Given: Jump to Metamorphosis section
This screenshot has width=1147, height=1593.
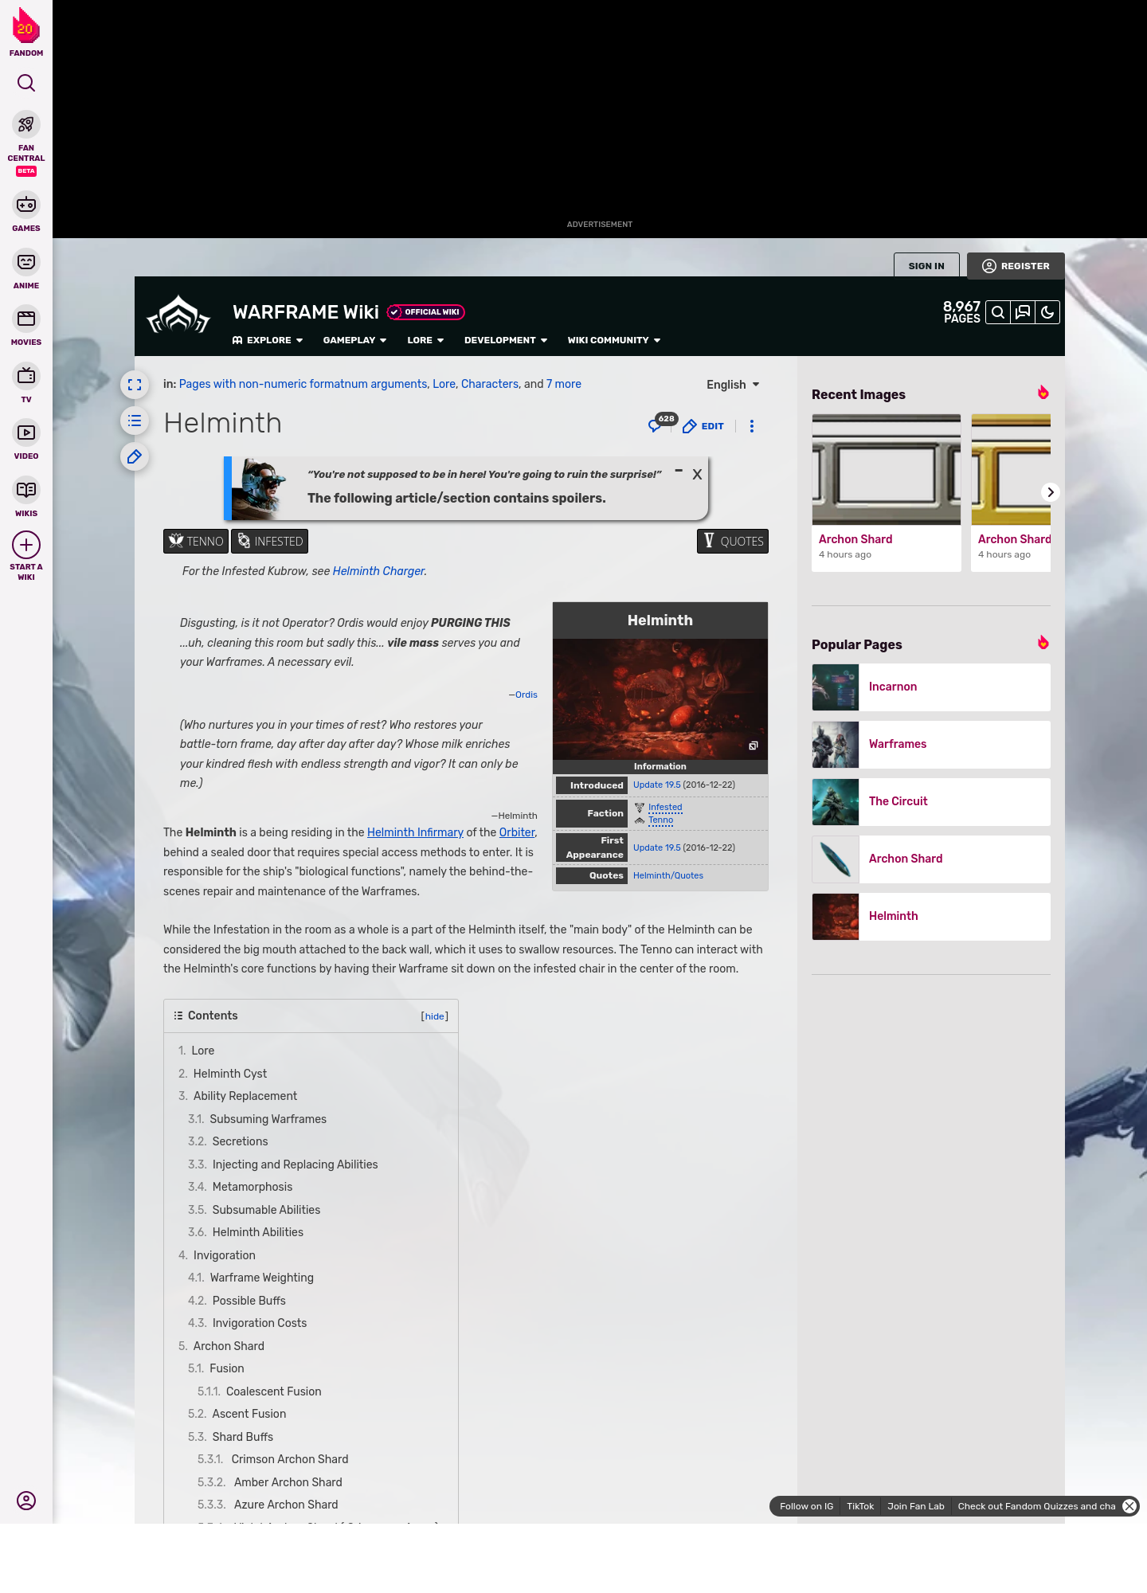Looking at the screenshot, I should click(252, 1187).
